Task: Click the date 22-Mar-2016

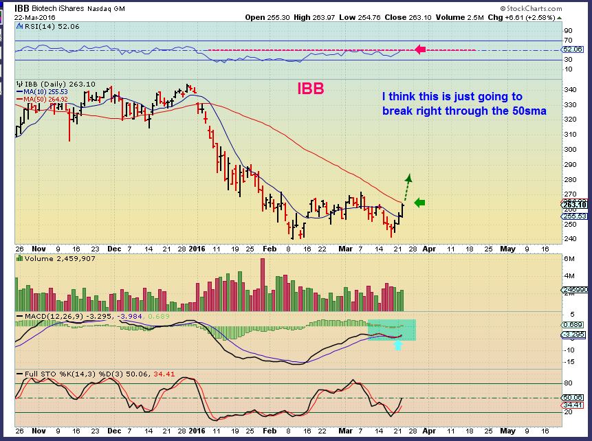Action: (35, 17)
